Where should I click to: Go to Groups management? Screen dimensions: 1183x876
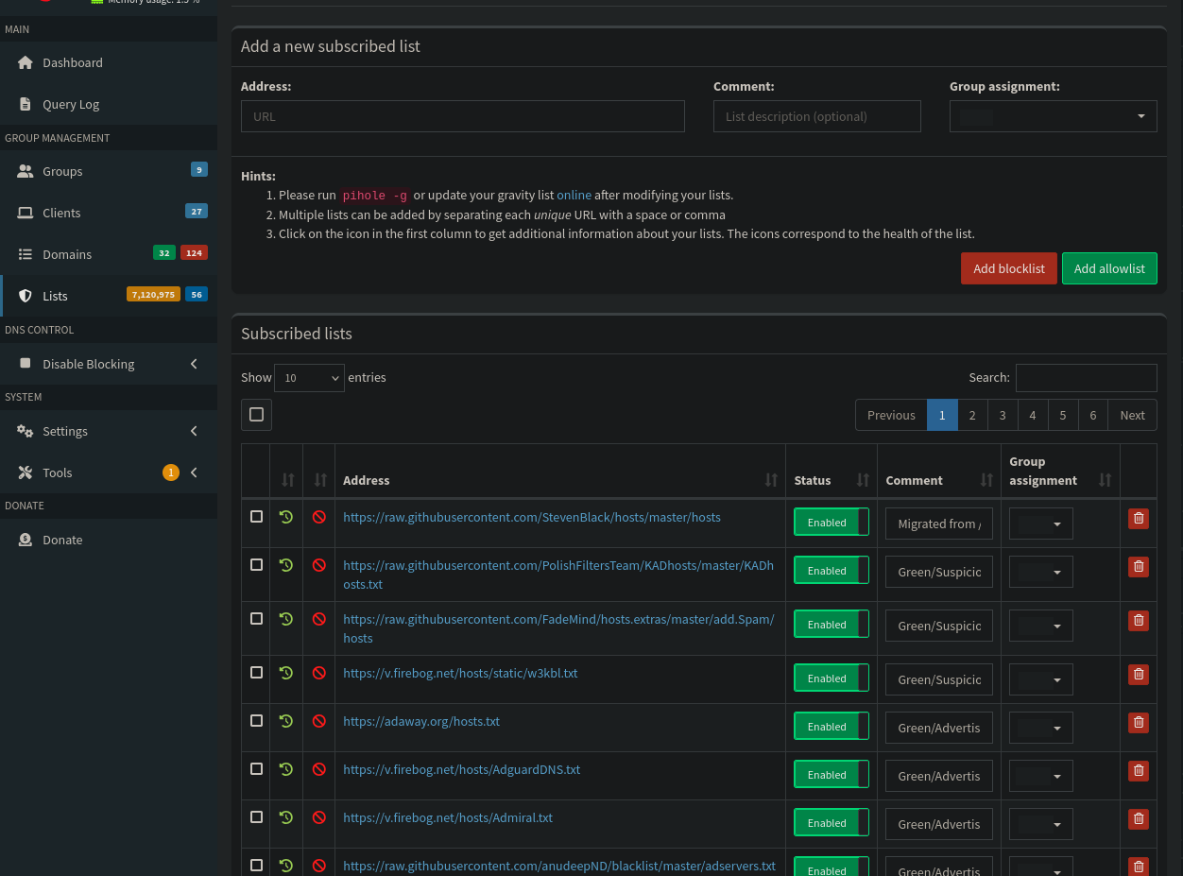[109, 171]
